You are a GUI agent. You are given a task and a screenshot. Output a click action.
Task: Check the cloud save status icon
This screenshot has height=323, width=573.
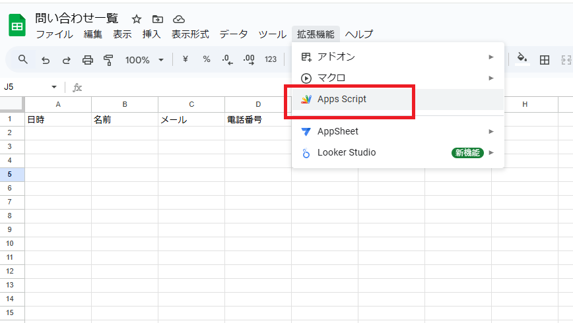coord(179,19)
